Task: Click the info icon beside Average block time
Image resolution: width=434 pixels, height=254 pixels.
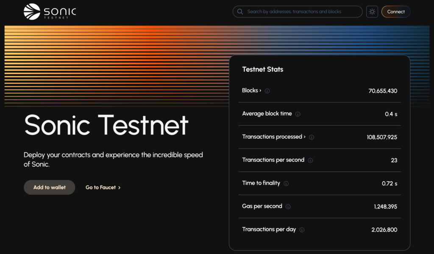Action: [x=298, y=114]
